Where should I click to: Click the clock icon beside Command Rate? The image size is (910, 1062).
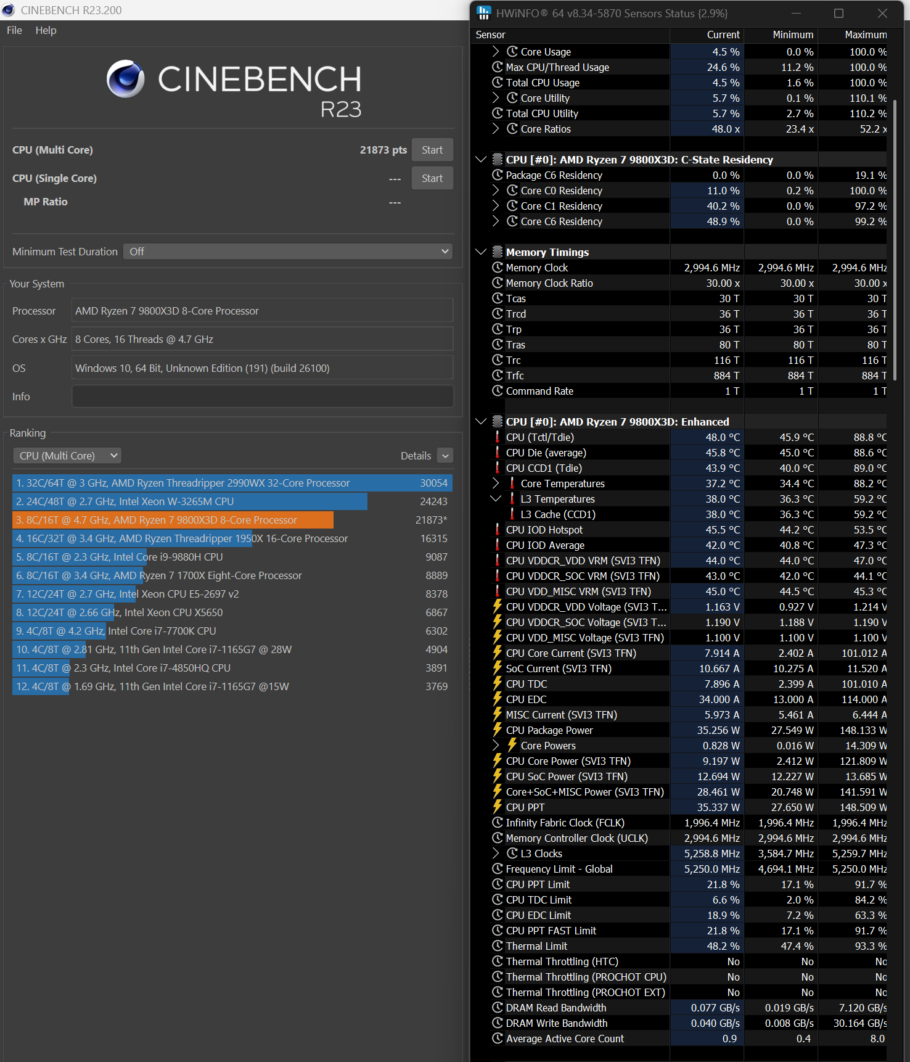coord(498,391)
